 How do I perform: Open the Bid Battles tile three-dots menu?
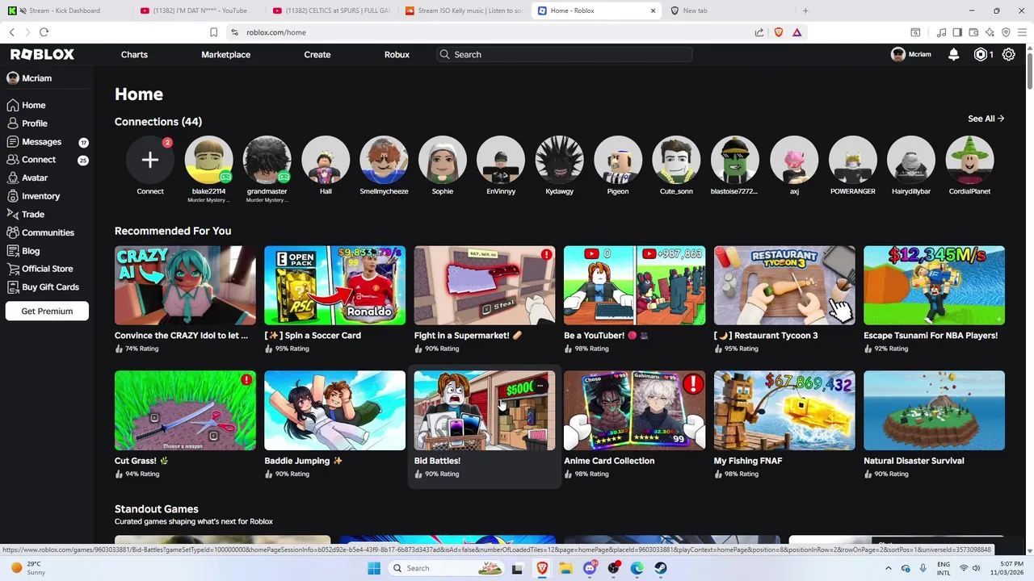[540, 386]
